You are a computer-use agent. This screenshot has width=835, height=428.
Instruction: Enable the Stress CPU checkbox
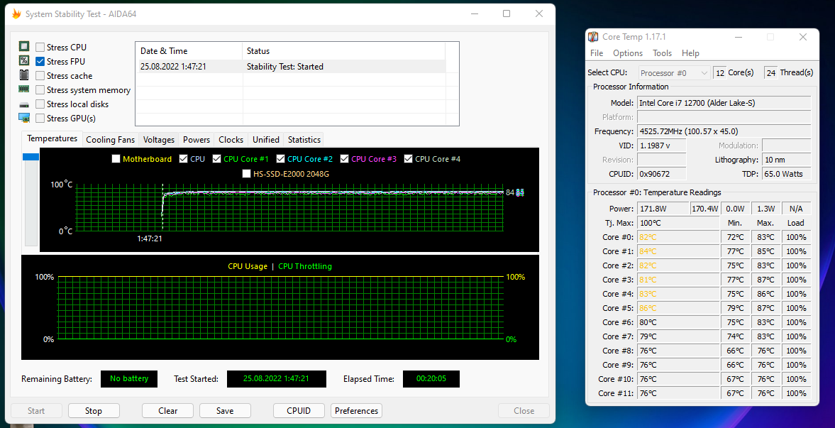[40, 48]
